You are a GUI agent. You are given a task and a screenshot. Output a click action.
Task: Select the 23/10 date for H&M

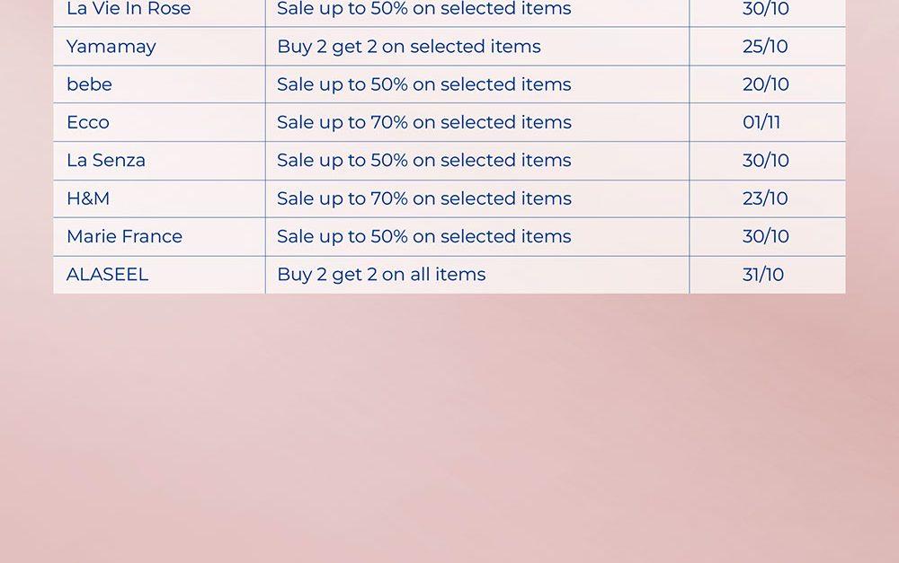[765, 198]
